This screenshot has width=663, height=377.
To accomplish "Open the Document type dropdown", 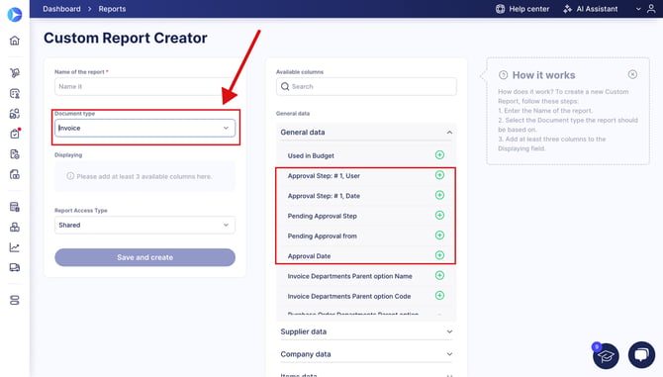I will pos(145,128).
